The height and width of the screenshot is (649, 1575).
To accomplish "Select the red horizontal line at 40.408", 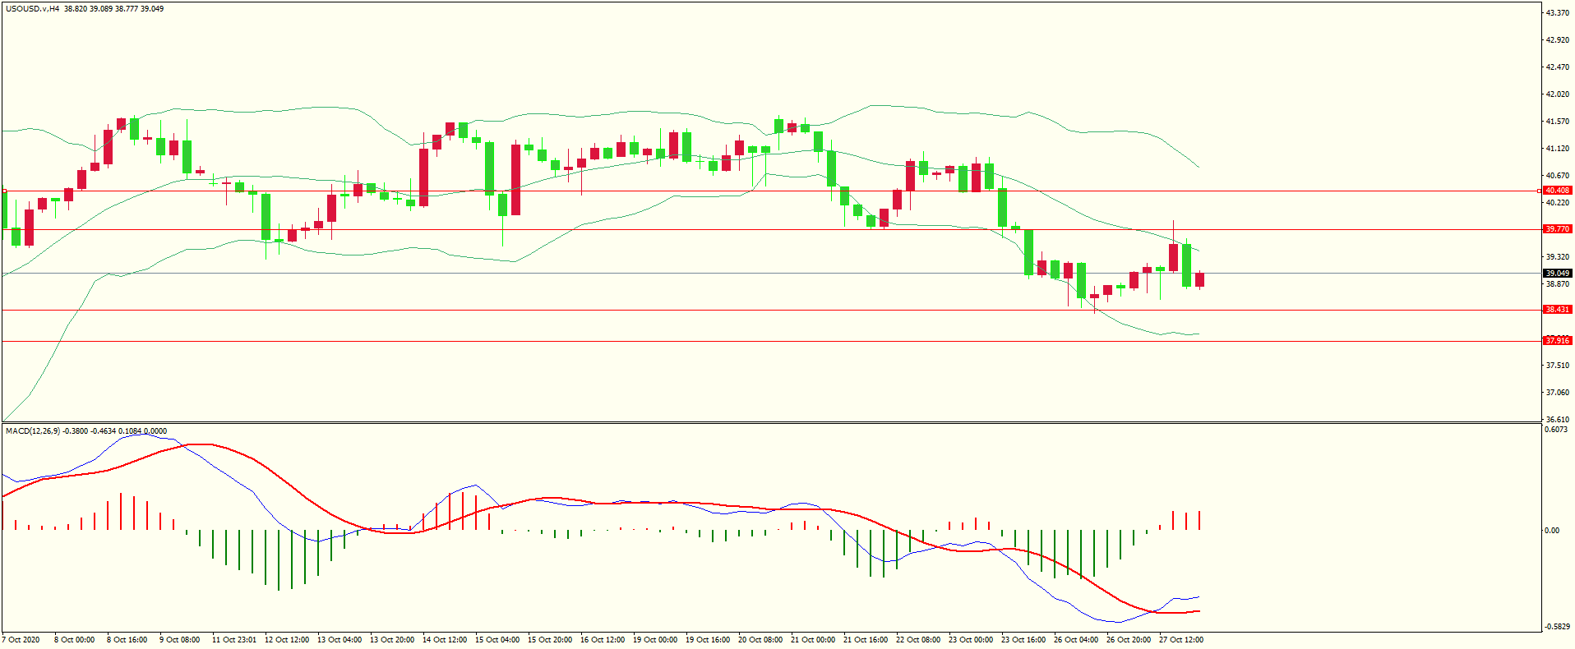I will [770, 191].
